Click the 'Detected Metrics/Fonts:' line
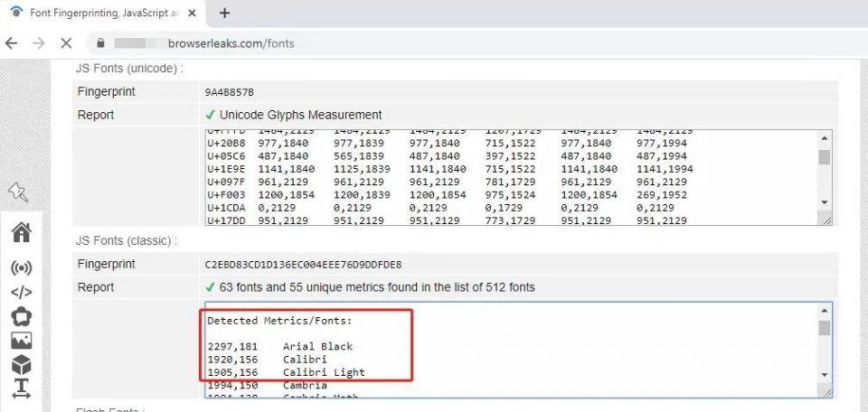The image size is (868, 412). (x=279, y=321)
